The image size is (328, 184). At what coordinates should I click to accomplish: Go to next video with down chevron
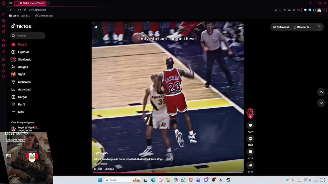(321, 103)
